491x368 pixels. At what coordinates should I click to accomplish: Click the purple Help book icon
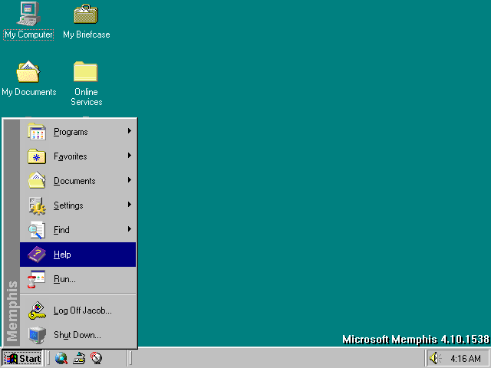(x=37, y=255)
